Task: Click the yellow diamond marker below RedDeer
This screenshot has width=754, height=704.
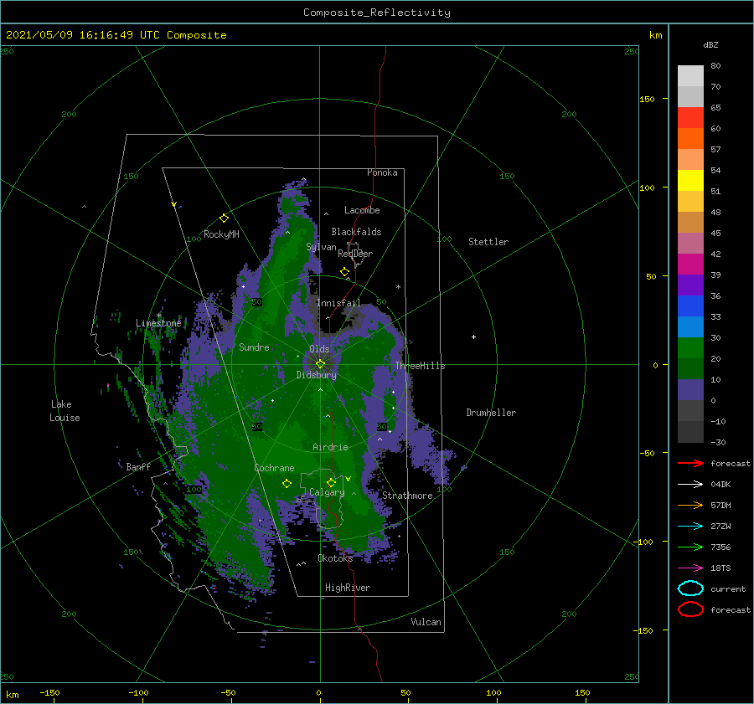Action: (x=344, y=272)
